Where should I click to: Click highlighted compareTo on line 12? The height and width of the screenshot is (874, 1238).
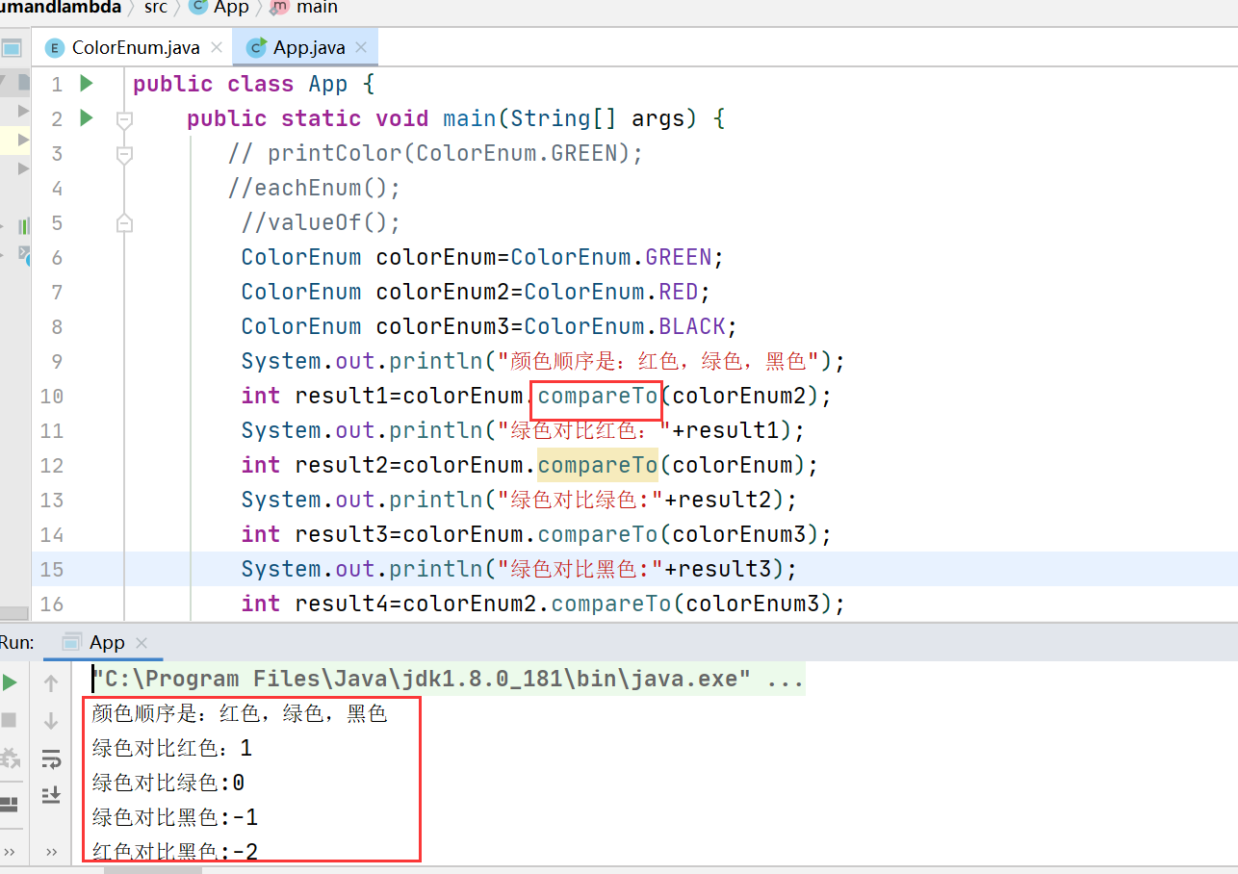point(598,465)
